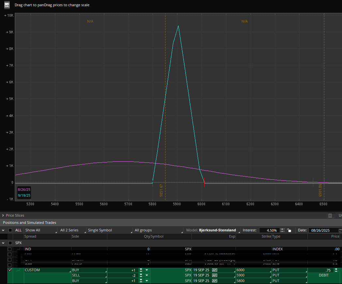342x284 pixels.
Task: Open expiration dropdown on the 5900 strike leg
Action: click(x=214, y=275)
